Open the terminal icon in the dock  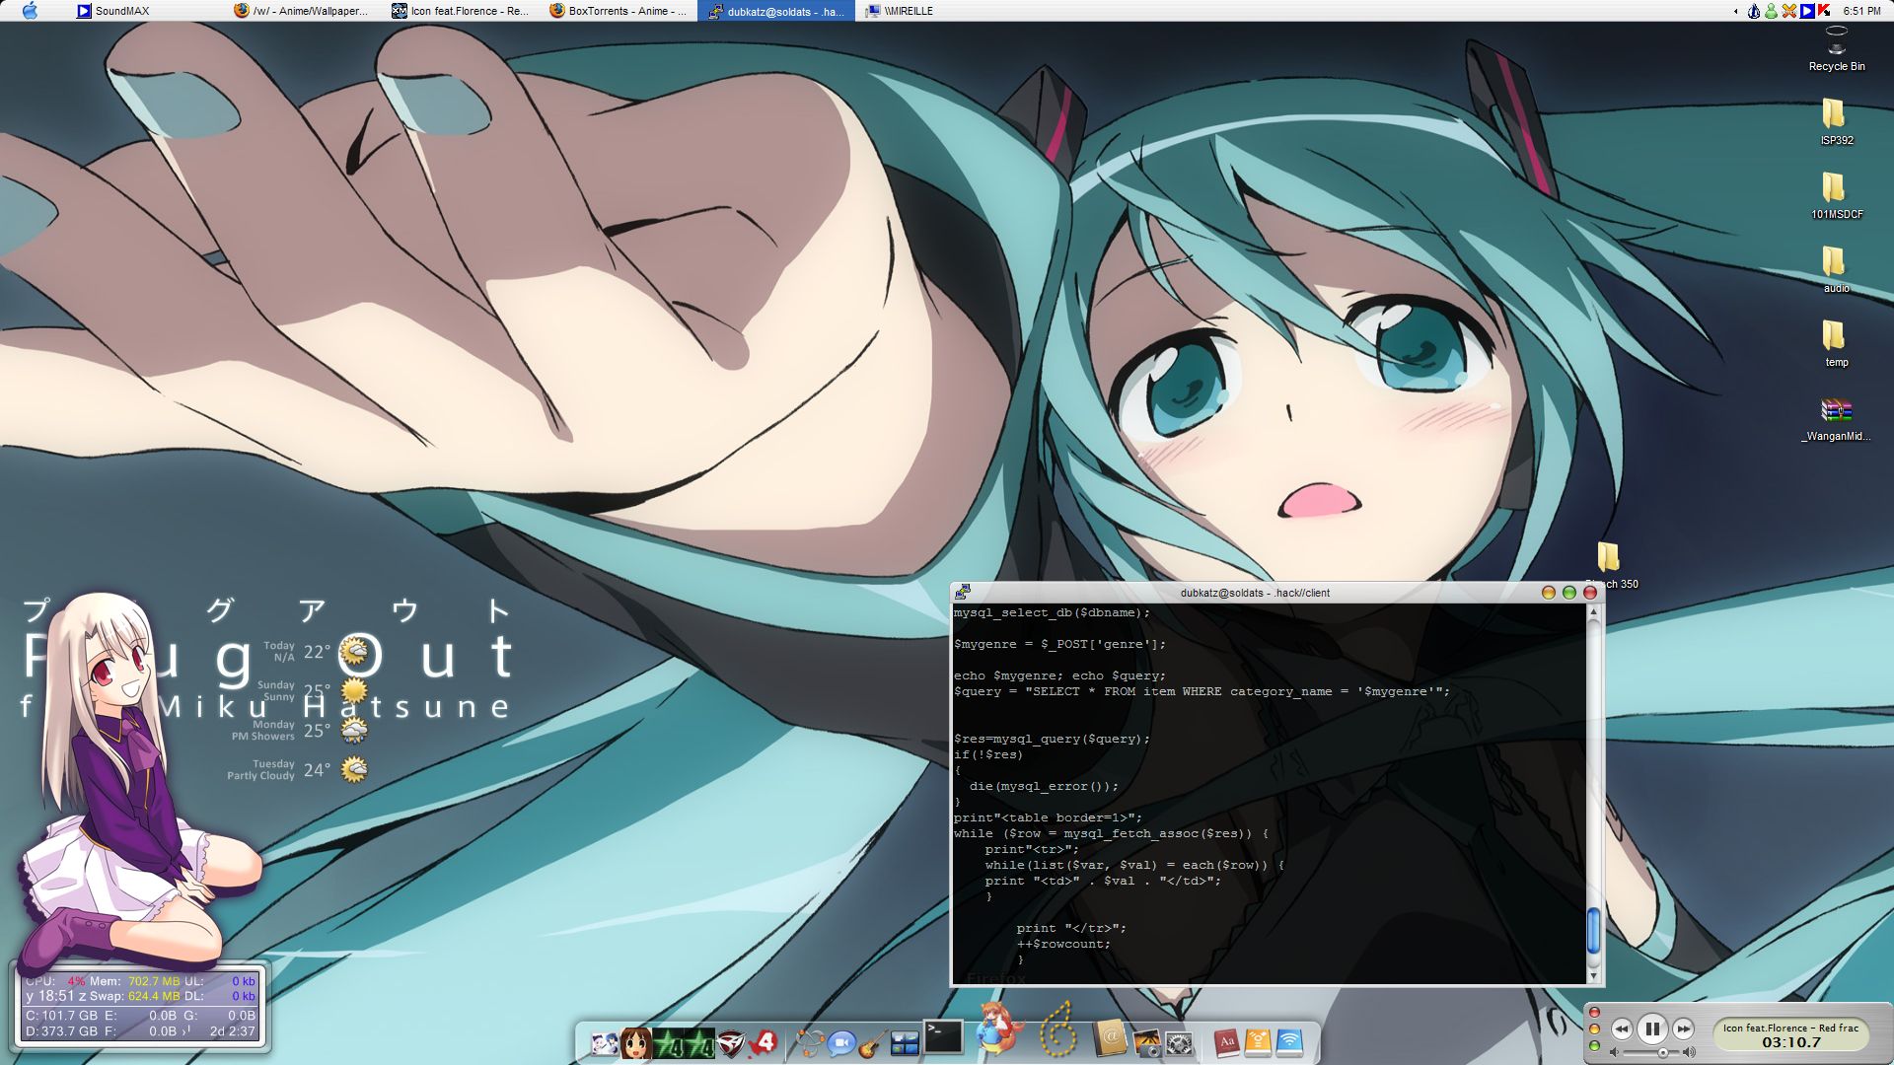(942, 1037)
